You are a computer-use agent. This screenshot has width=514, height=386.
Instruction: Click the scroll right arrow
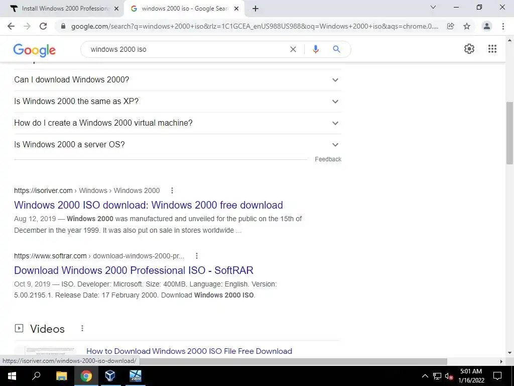click(501, 361)
